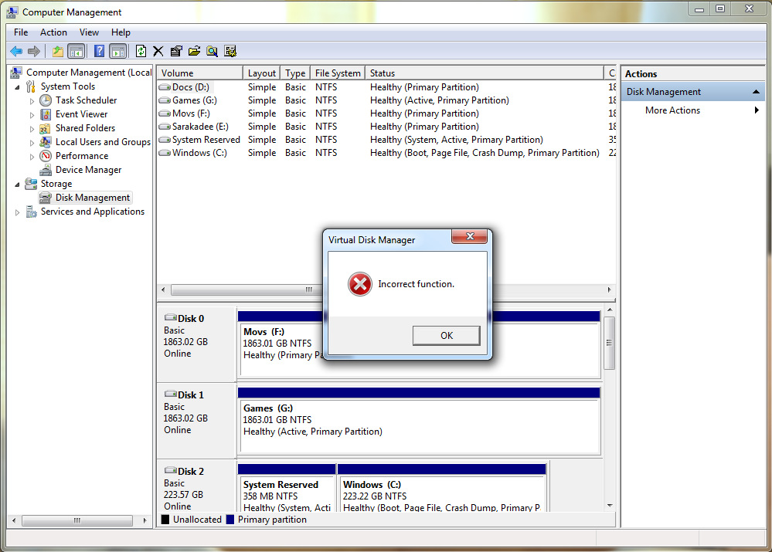Sort by File System column header
Screen dimensions: 772x552
338,73
